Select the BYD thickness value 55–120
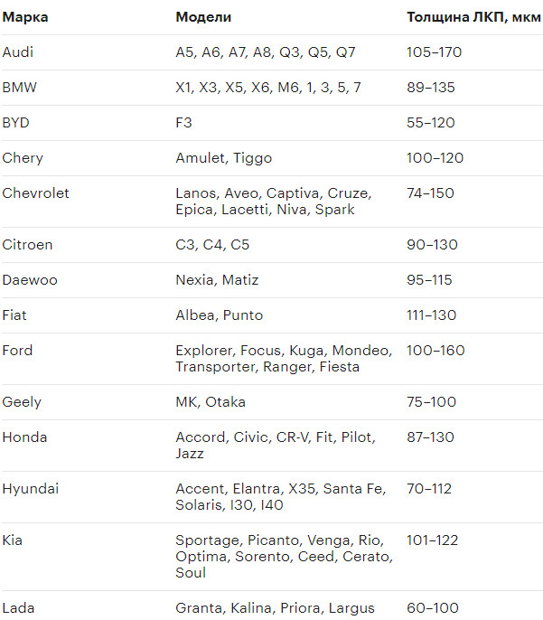 pyautogui.click(x=430, y=123)
